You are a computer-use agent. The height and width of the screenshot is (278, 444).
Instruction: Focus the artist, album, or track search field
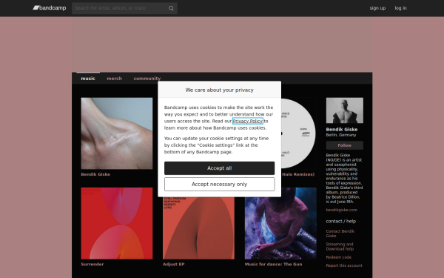(124, 8)
